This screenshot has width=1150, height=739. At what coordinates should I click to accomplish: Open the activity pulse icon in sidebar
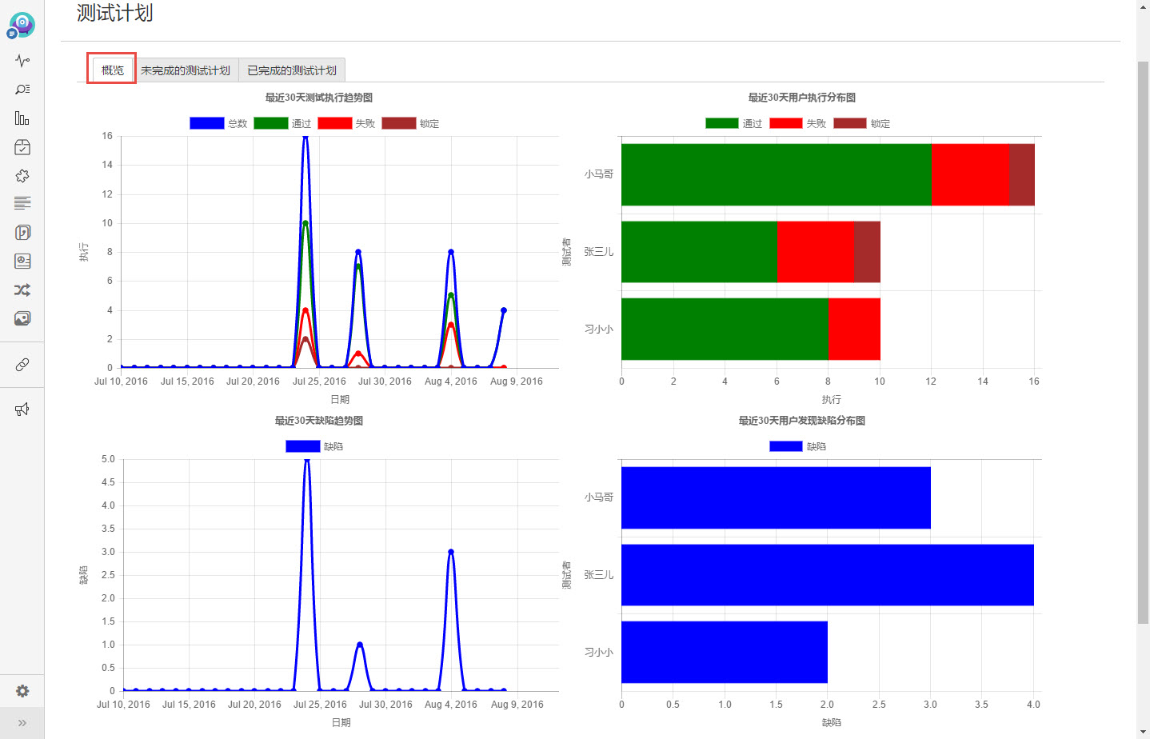click(x=22, y=61)
